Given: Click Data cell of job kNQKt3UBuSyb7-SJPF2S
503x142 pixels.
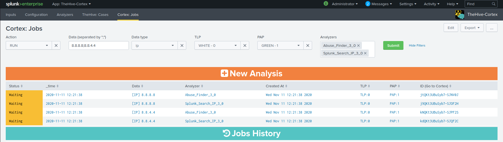Looking at the screenshot, I should (x=143, y=112).
